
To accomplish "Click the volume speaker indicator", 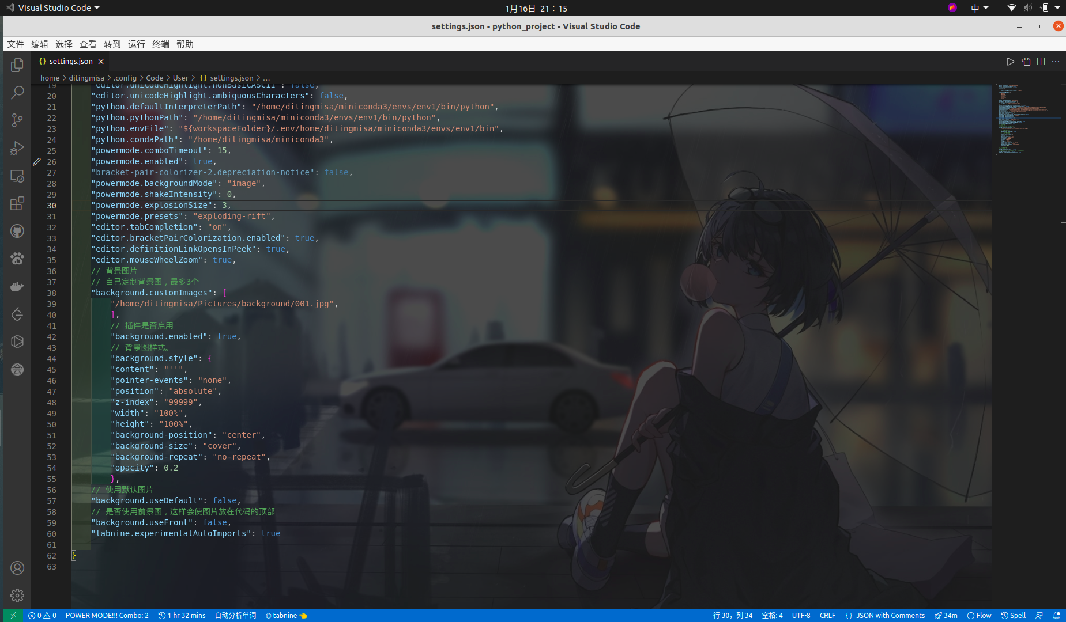I will click(1028, 8).
